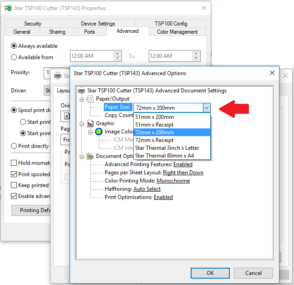This screenshot has width=294, height=285.
Task: Select the Available from radio button
Action: pyautogui.click(x=14, y=57)
